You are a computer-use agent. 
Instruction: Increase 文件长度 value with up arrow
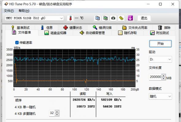(x=164, y=76)
